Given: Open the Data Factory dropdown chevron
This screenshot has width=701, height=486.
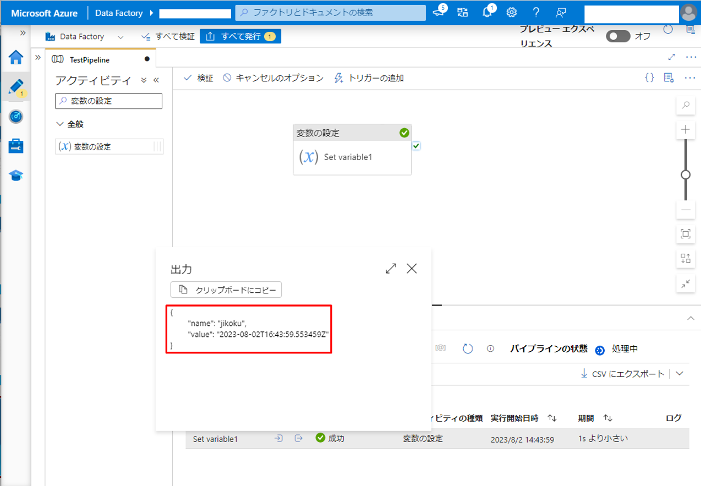Looking at the screenshot, I should pyautogui.click(x=121, y=37).
